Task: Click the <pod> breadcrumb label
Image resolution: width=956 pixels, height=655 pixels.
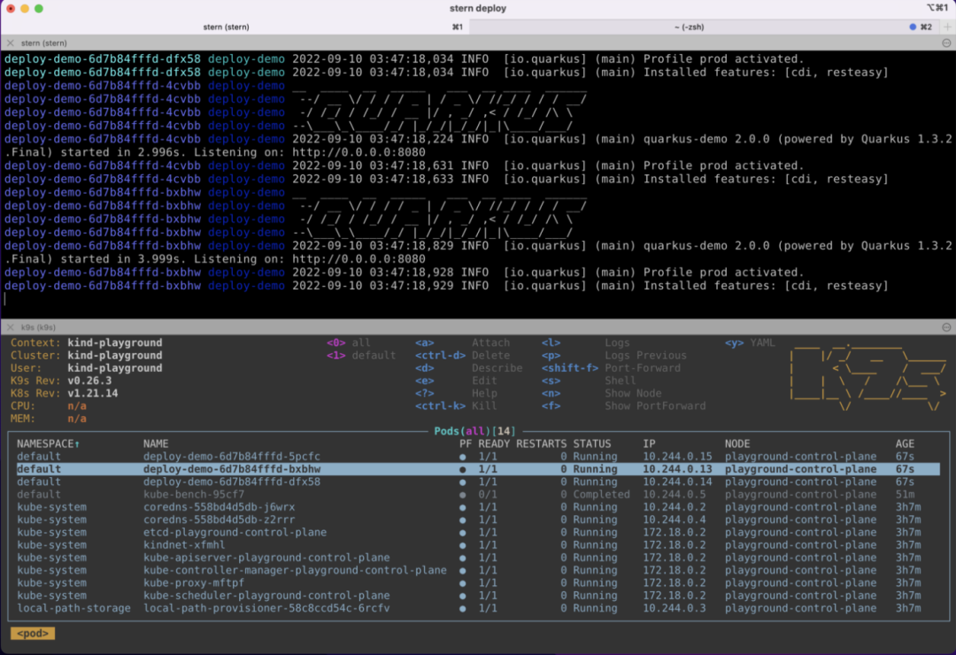Action: click(x=33, y=633)
